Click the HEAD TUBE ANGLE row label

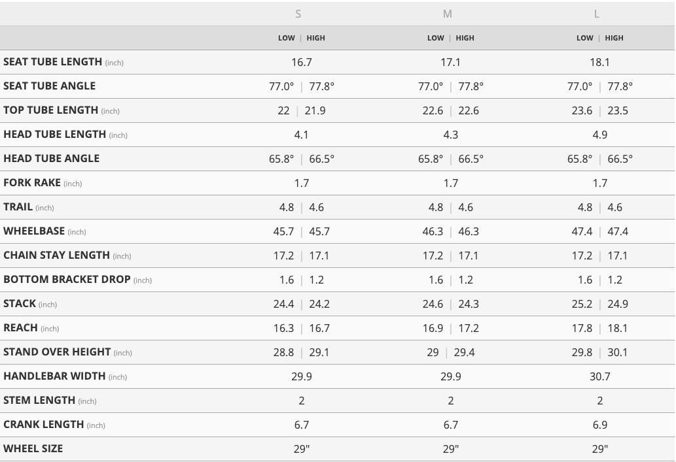click(52, 159)
